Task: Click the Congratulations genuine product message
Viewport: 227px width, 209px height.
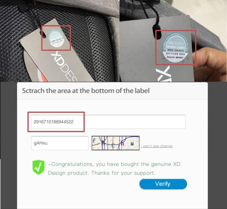Action: click(114, 168)
